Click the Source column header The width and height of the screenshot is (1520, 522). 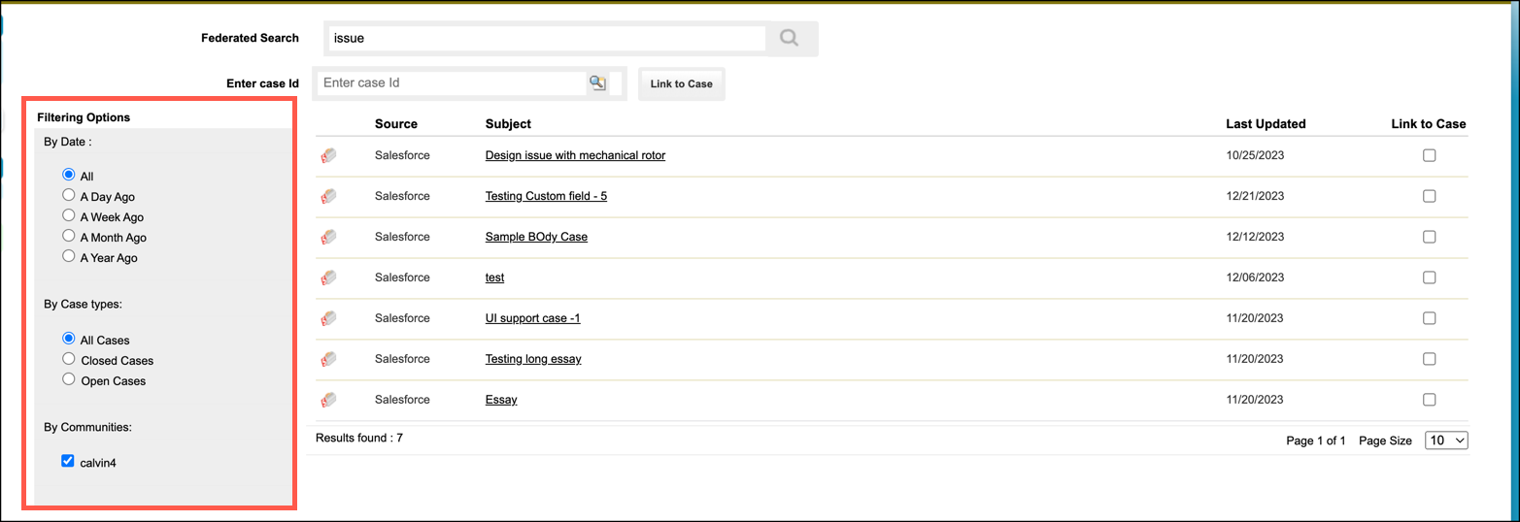(396, 124)
